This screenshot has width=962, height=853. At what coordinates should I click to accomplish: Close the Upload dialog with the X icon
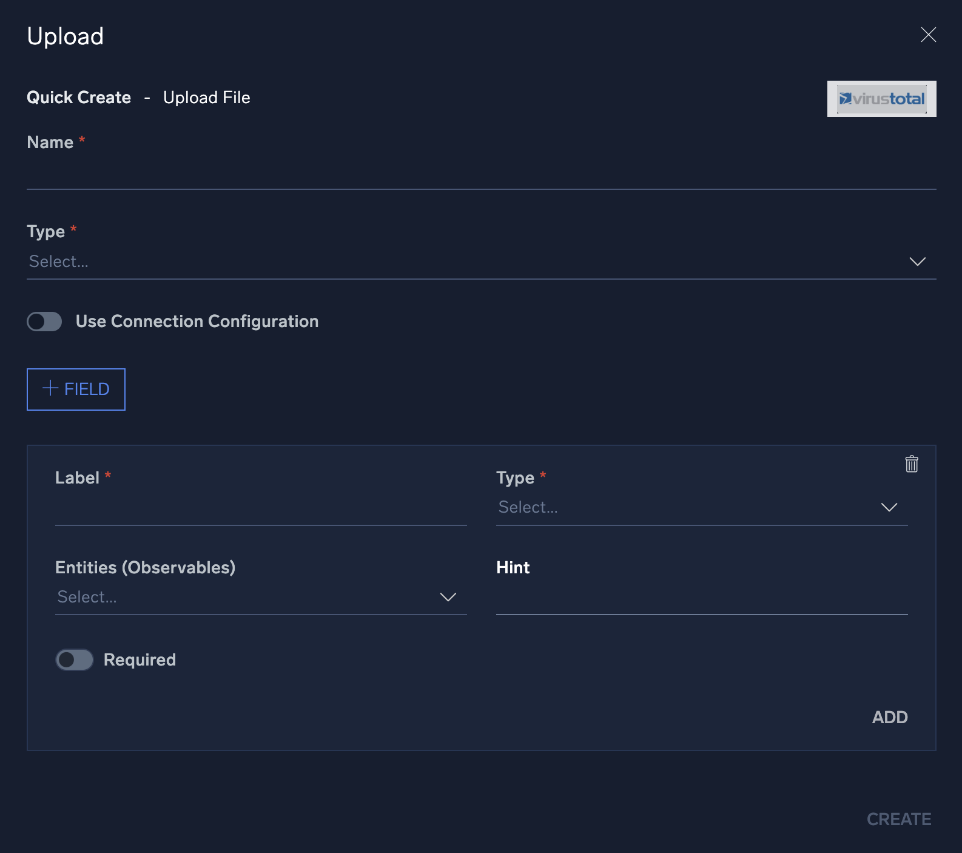928,35
